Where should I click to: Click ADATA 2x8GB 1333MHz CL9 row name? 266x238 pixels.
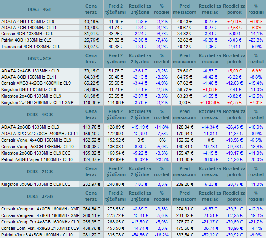pos(30,127)
